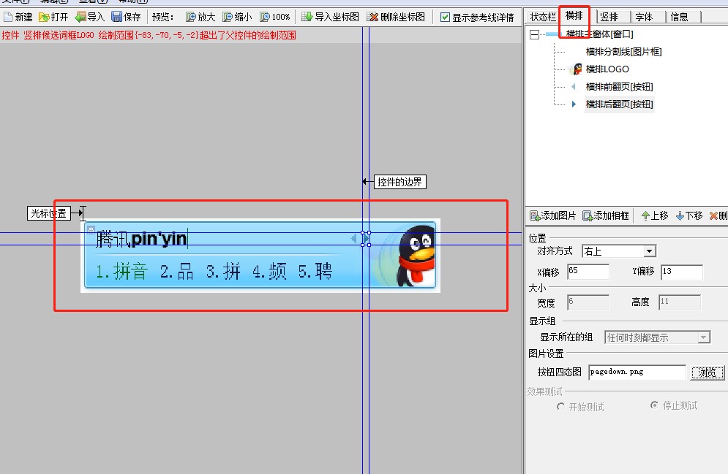
Task: Save the skin with 保存
Action: [127, 17]
